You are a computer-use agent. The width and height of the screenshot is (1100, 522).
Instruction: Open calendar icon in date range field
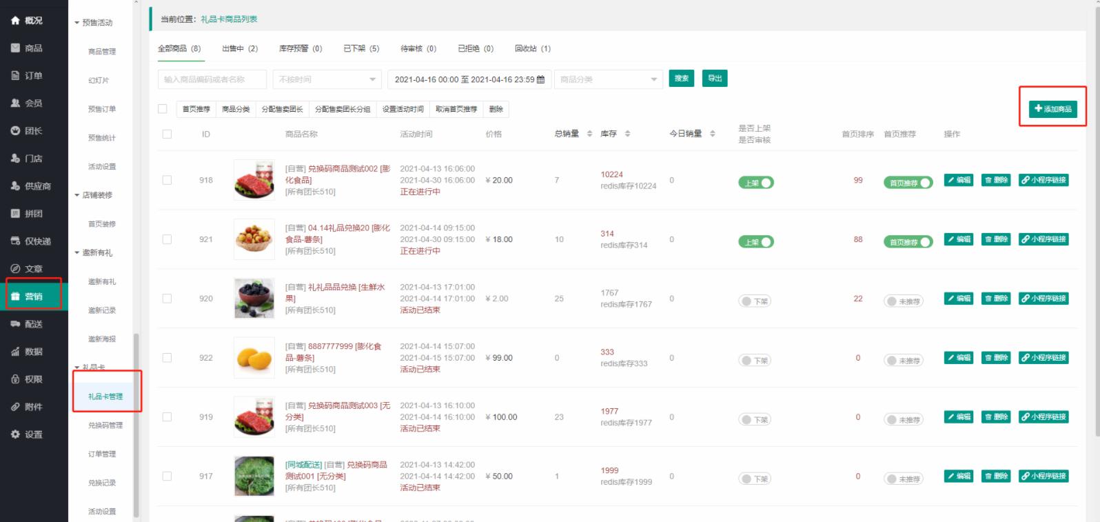(x=540, y=79)
